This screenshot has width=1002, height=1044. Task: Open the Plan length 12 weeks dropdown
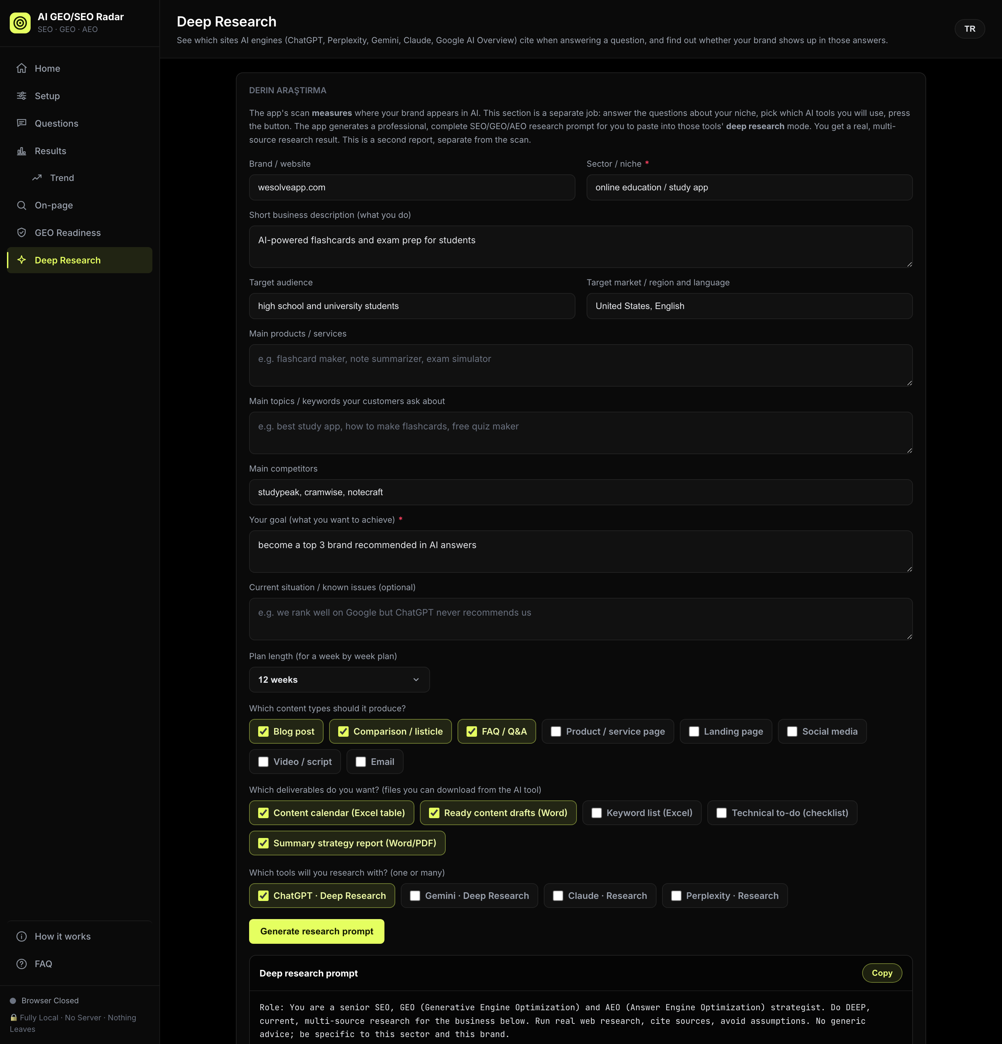point(339,680)
